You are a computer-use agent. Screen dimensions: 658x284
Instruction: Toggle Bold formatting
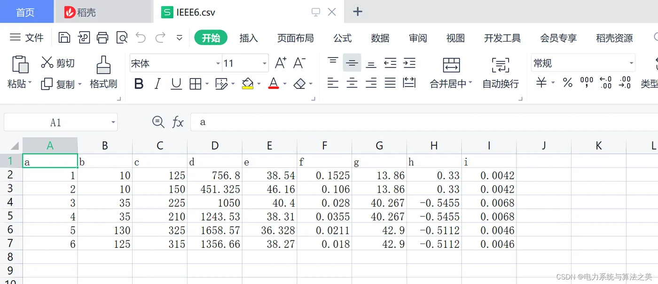coord(139,84)
